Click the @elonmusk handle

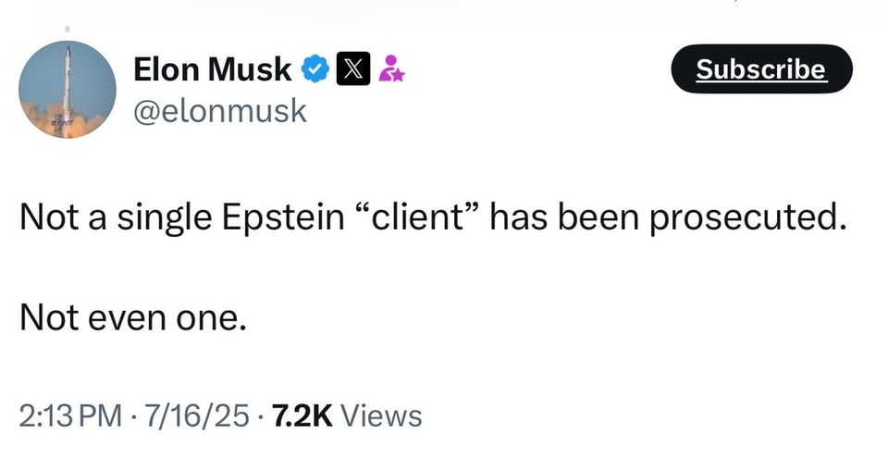pyautogui.click(x=220, y=110)
